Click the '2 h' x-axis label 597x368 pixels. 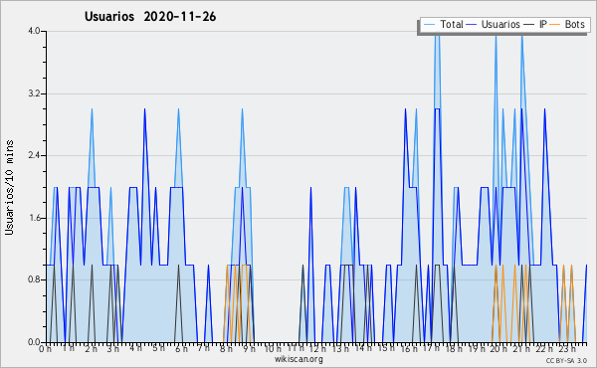(91, 349)
